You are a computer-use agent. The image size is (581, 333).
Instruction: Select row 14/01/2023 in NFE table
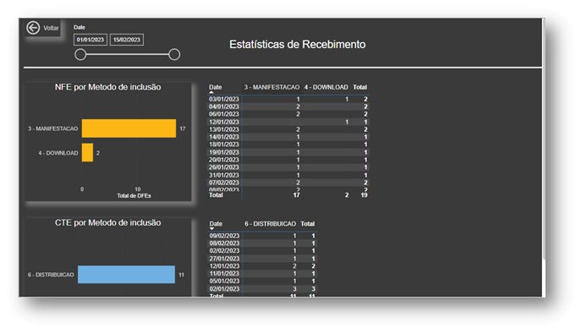pos(288,137)
